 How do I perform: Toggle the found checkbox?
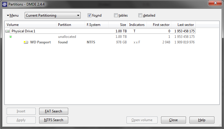[89, 15]
